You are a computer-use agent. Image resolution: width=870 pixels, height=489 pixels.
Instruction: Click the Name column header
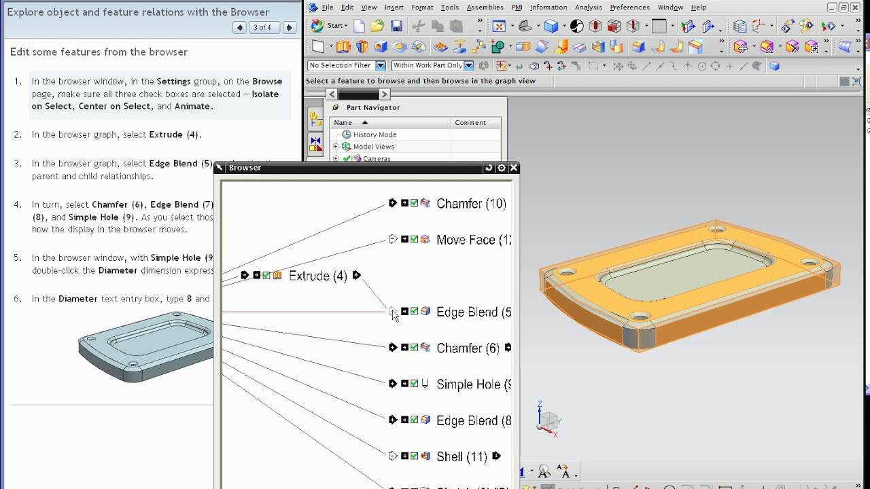click(390, 123)
